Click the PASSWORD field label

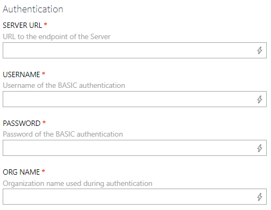point(22,123)
